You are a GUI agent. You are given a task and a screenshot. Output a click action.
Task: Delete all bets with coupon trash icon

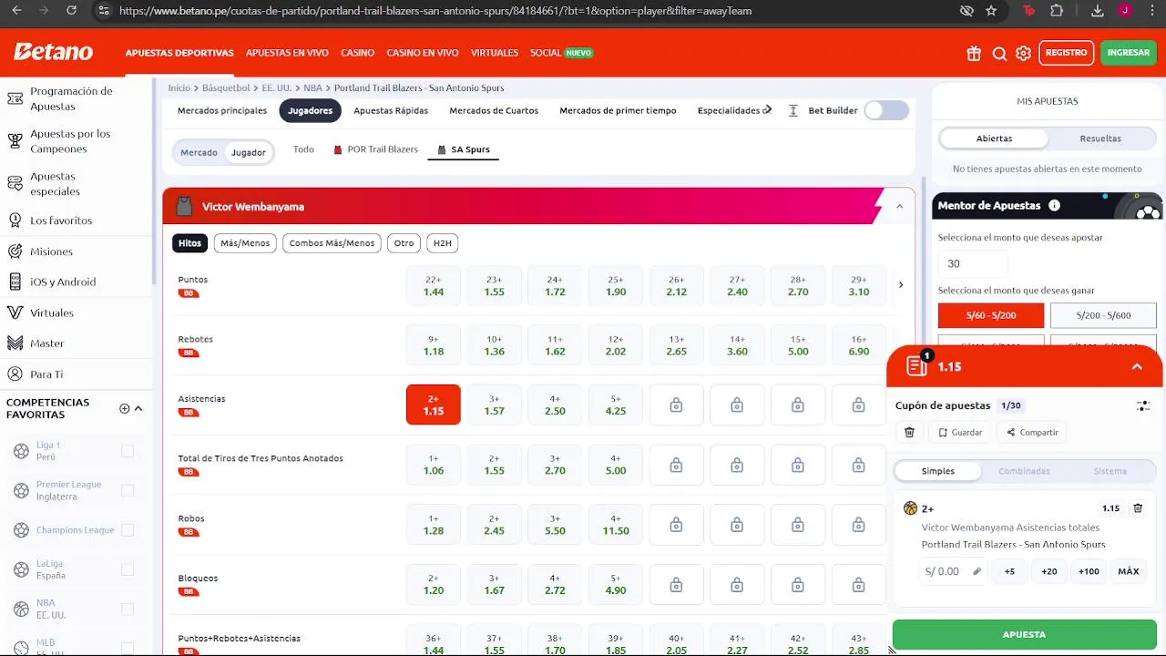point(909,432)
